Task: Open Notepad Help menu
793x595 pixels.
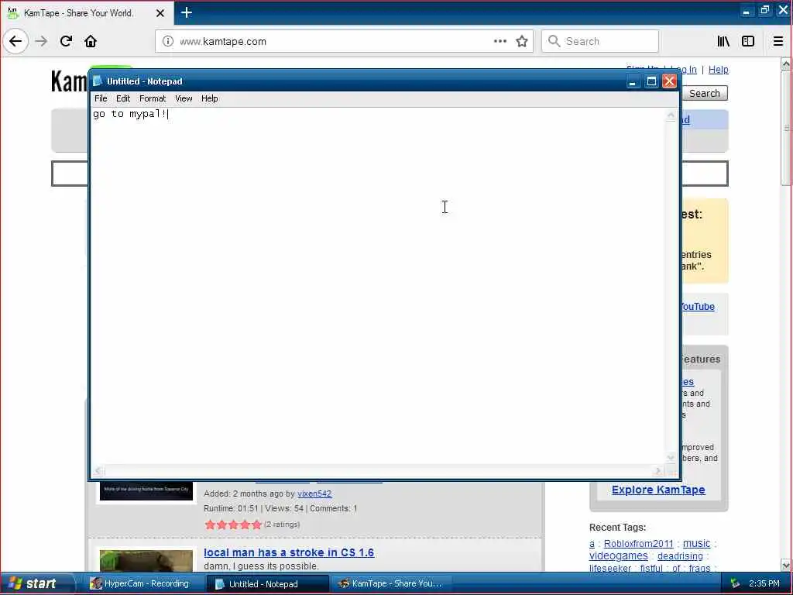Action: tap(209, 98)
